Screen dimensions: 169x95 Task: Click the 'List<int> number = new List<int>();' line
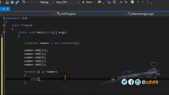tap(52, 43)
